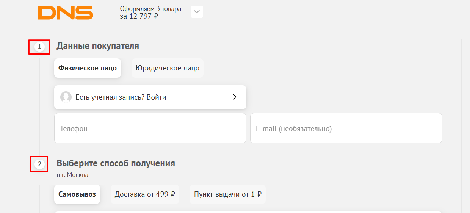Click the в г. Москва city link

(x=72, y=175)
